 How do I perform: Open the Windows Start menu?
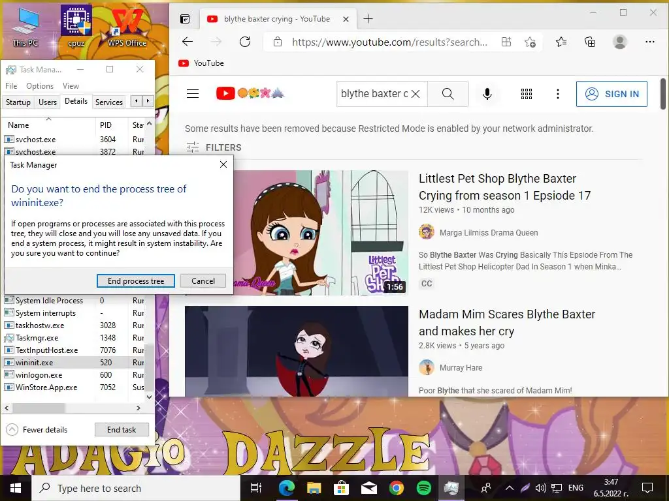pos(16,488)
